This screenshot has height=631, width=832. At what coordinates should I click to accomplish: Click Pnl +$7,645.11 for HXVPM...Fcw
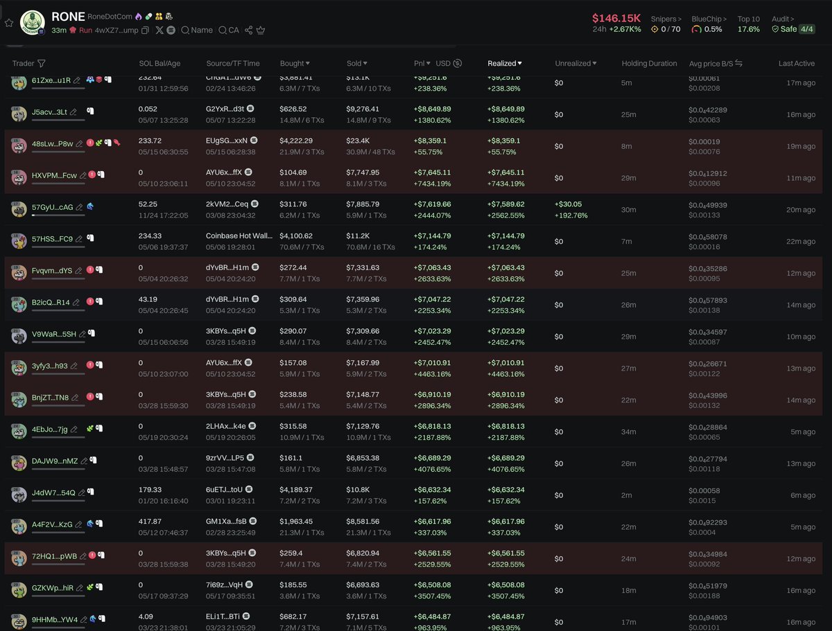click(432, 172)
